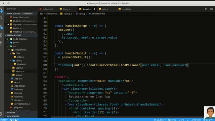Open .gitignore in the file tree
The height and width of the screenshot is (121, 215).
pos(18,108)
